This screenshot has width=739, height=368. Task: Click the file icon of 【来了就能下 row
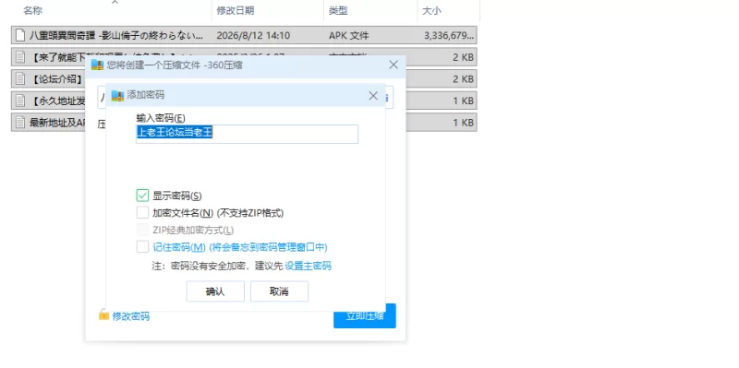pyautogui.click(x=19, y=57)
